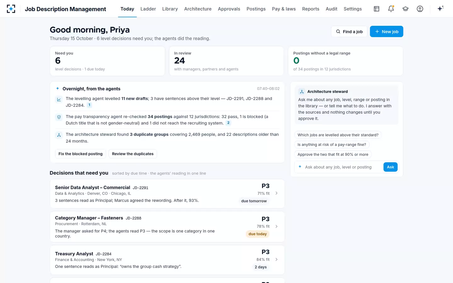
Task: Open the Reports tab
Action: coord(311,9)
